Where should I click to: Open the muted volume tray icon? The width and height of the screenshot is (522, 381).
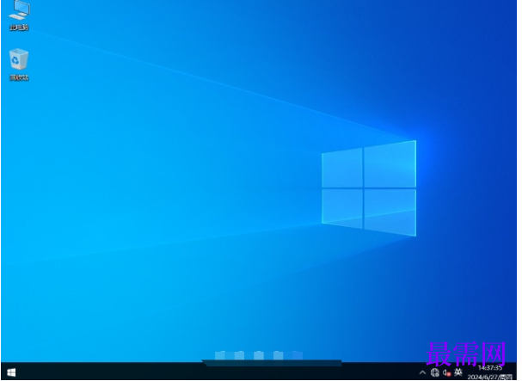[x=447, y=372]
